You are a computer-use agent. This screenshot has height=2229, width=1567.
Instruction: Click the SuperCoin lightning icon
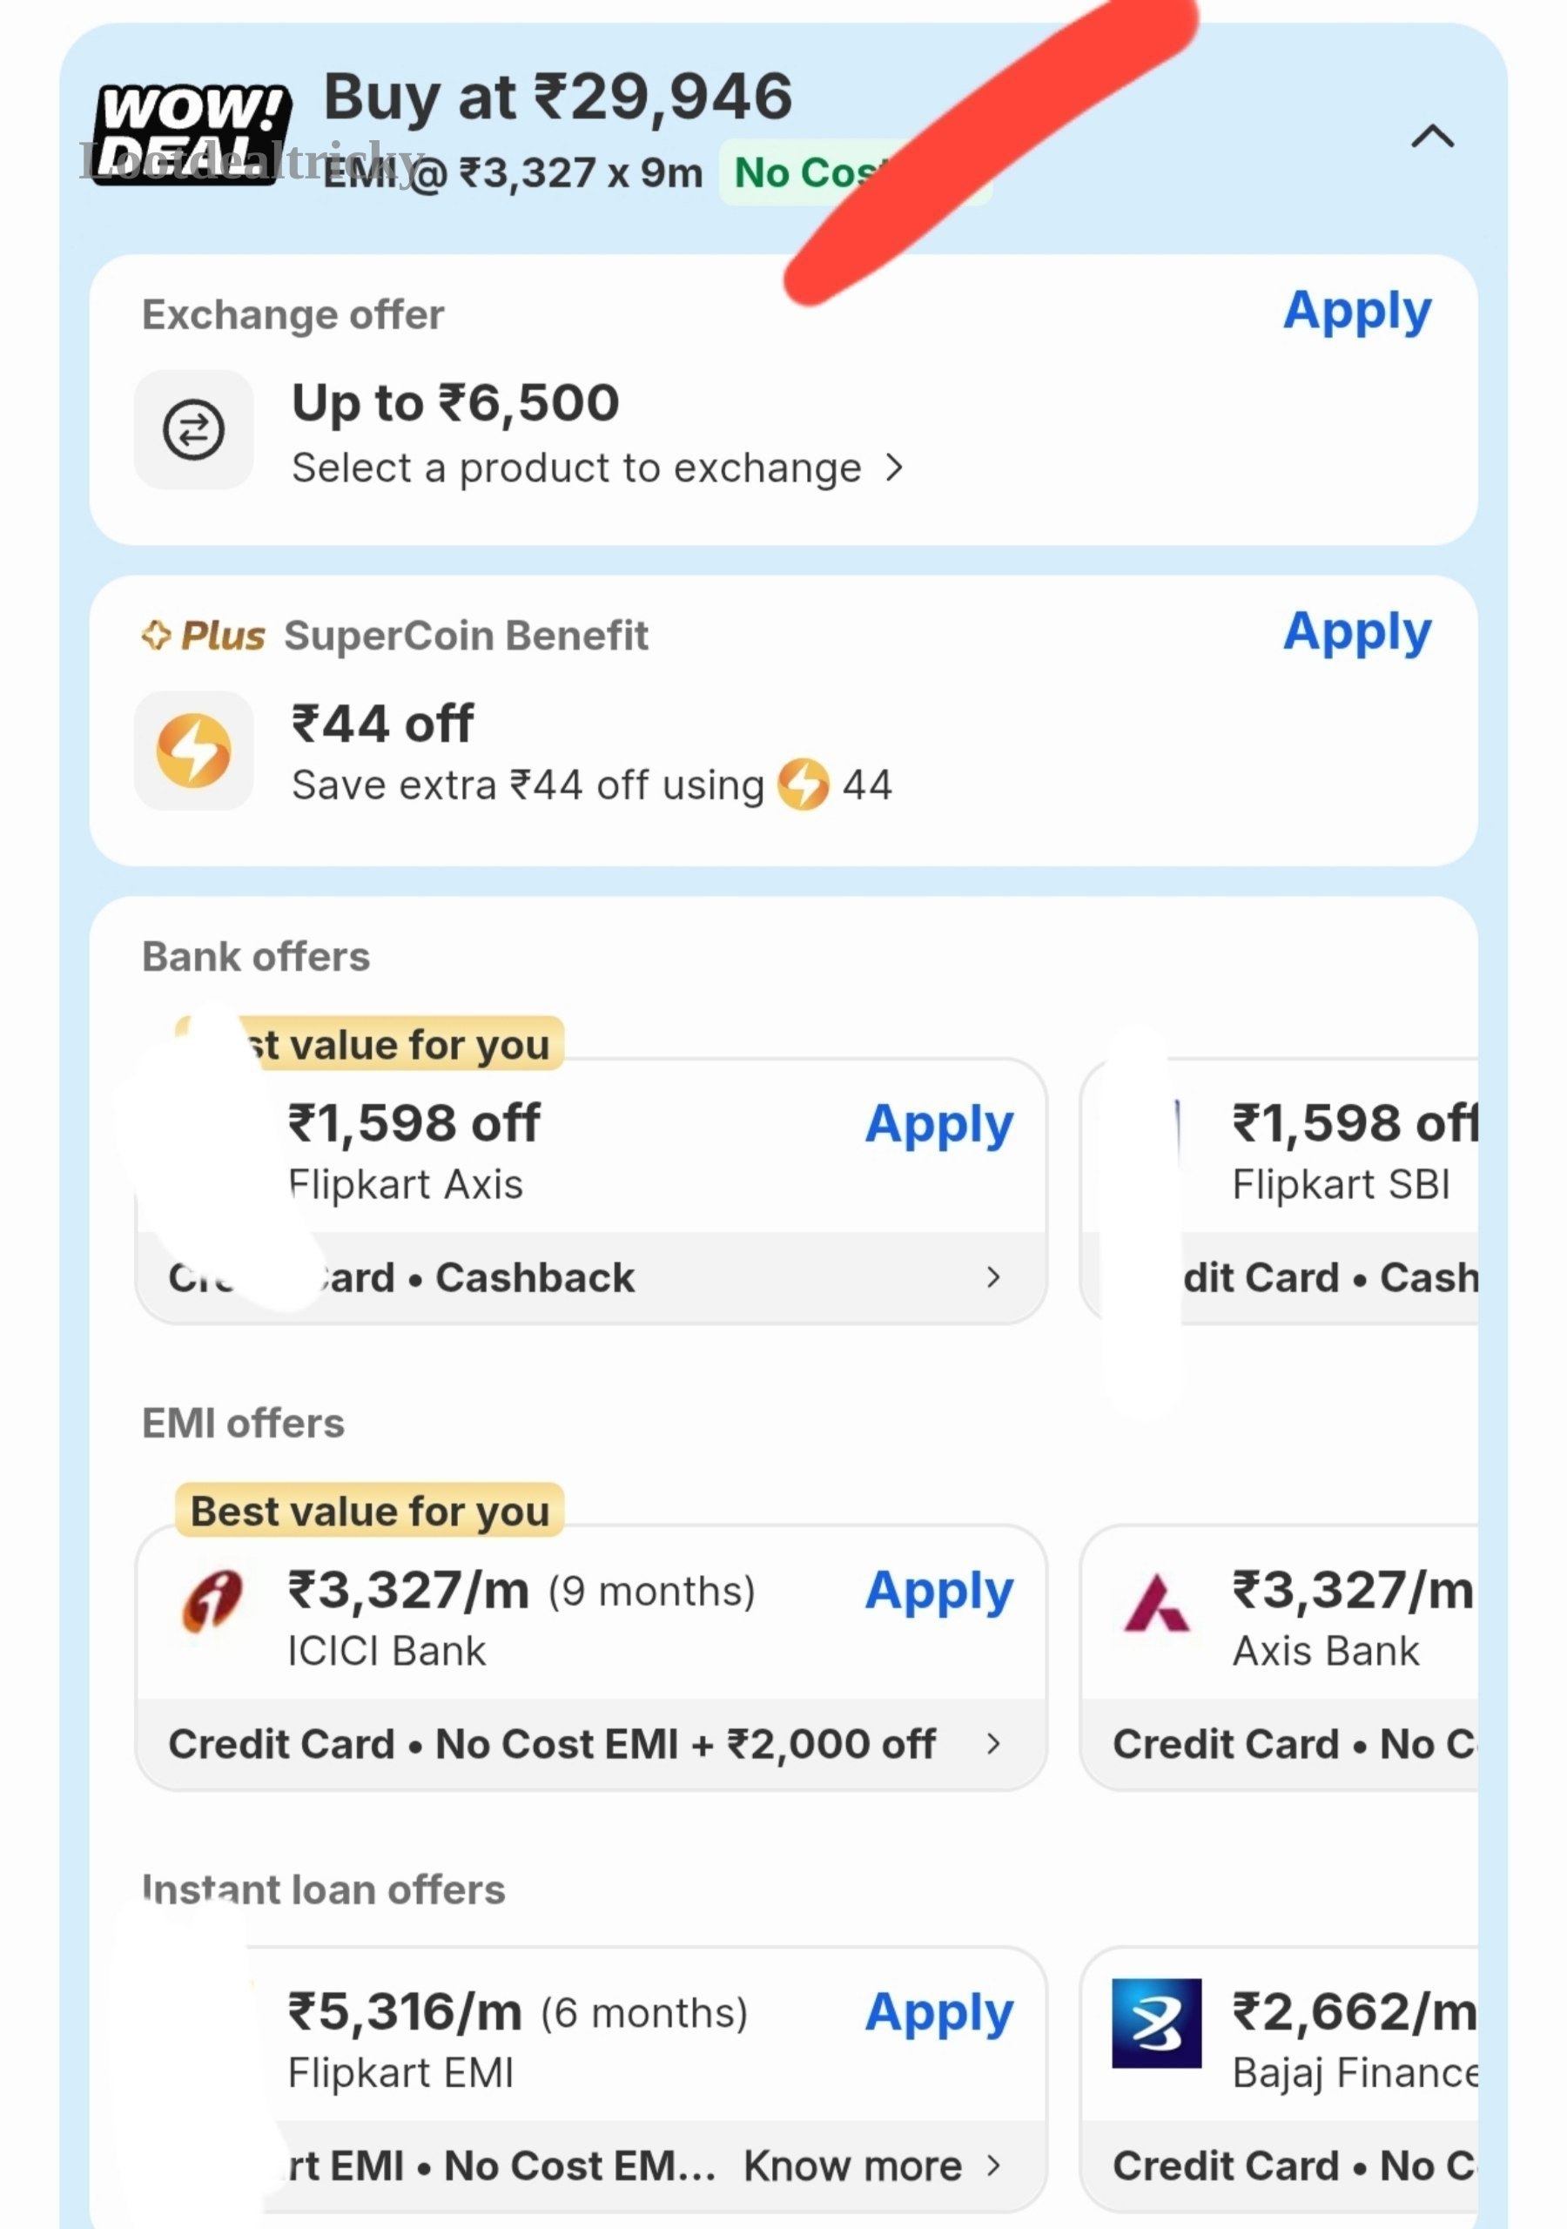point(193,751)
